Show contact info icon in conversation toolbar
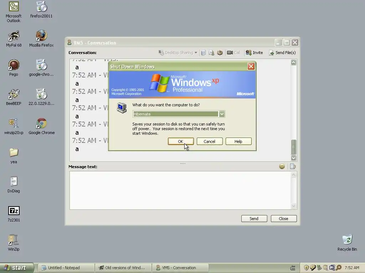Screen dimensions: 365x273 (x=211, y=53)
